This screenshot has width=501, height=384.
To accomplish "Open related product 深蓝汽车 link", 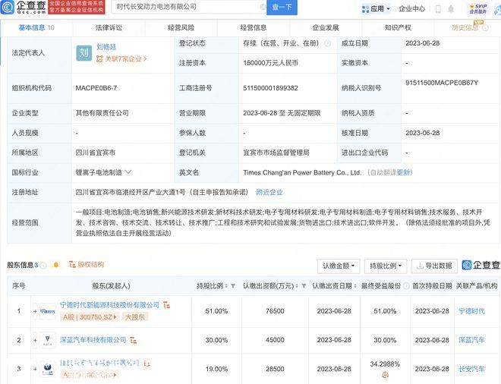I will tap(471, 340).
